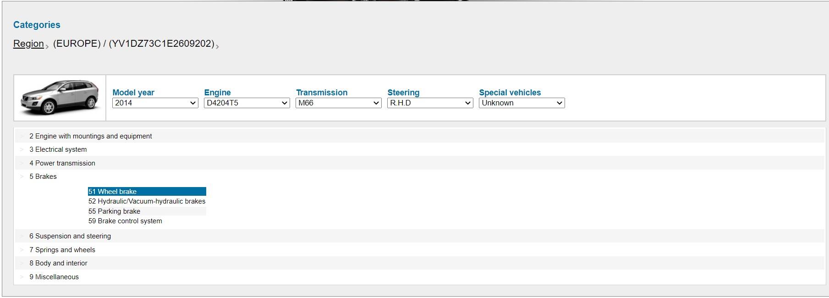Click the arrow beside 4 Power transmission

(22, 163)
